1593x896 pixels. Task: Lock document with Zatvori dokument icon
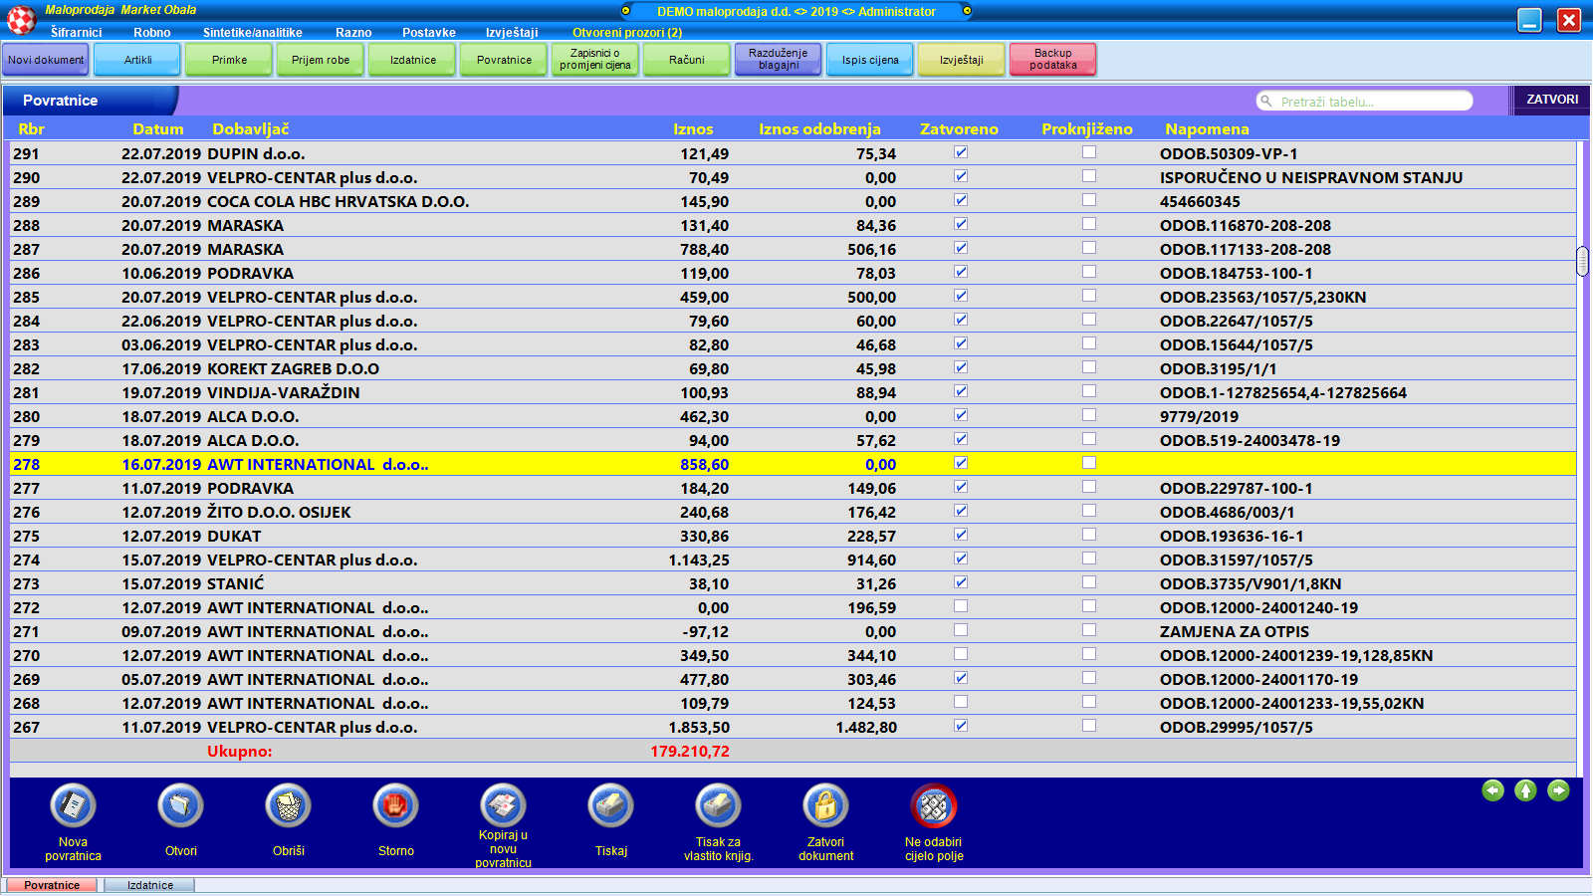(x=825, y=805)
